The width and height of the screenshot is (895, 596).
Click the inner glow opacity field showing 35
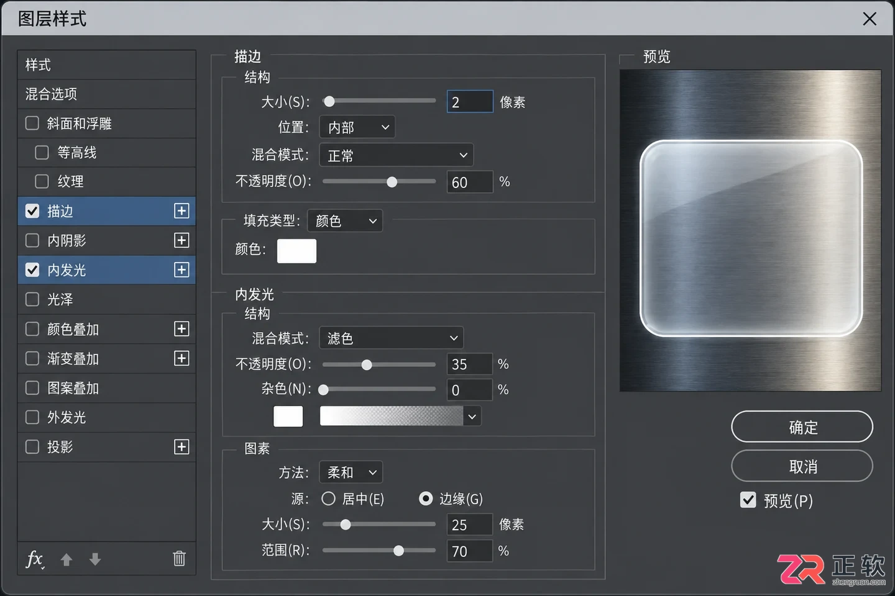(x=469, y=364)
